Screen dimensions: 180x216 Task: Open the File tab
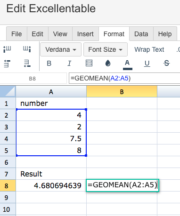point(16,34)
